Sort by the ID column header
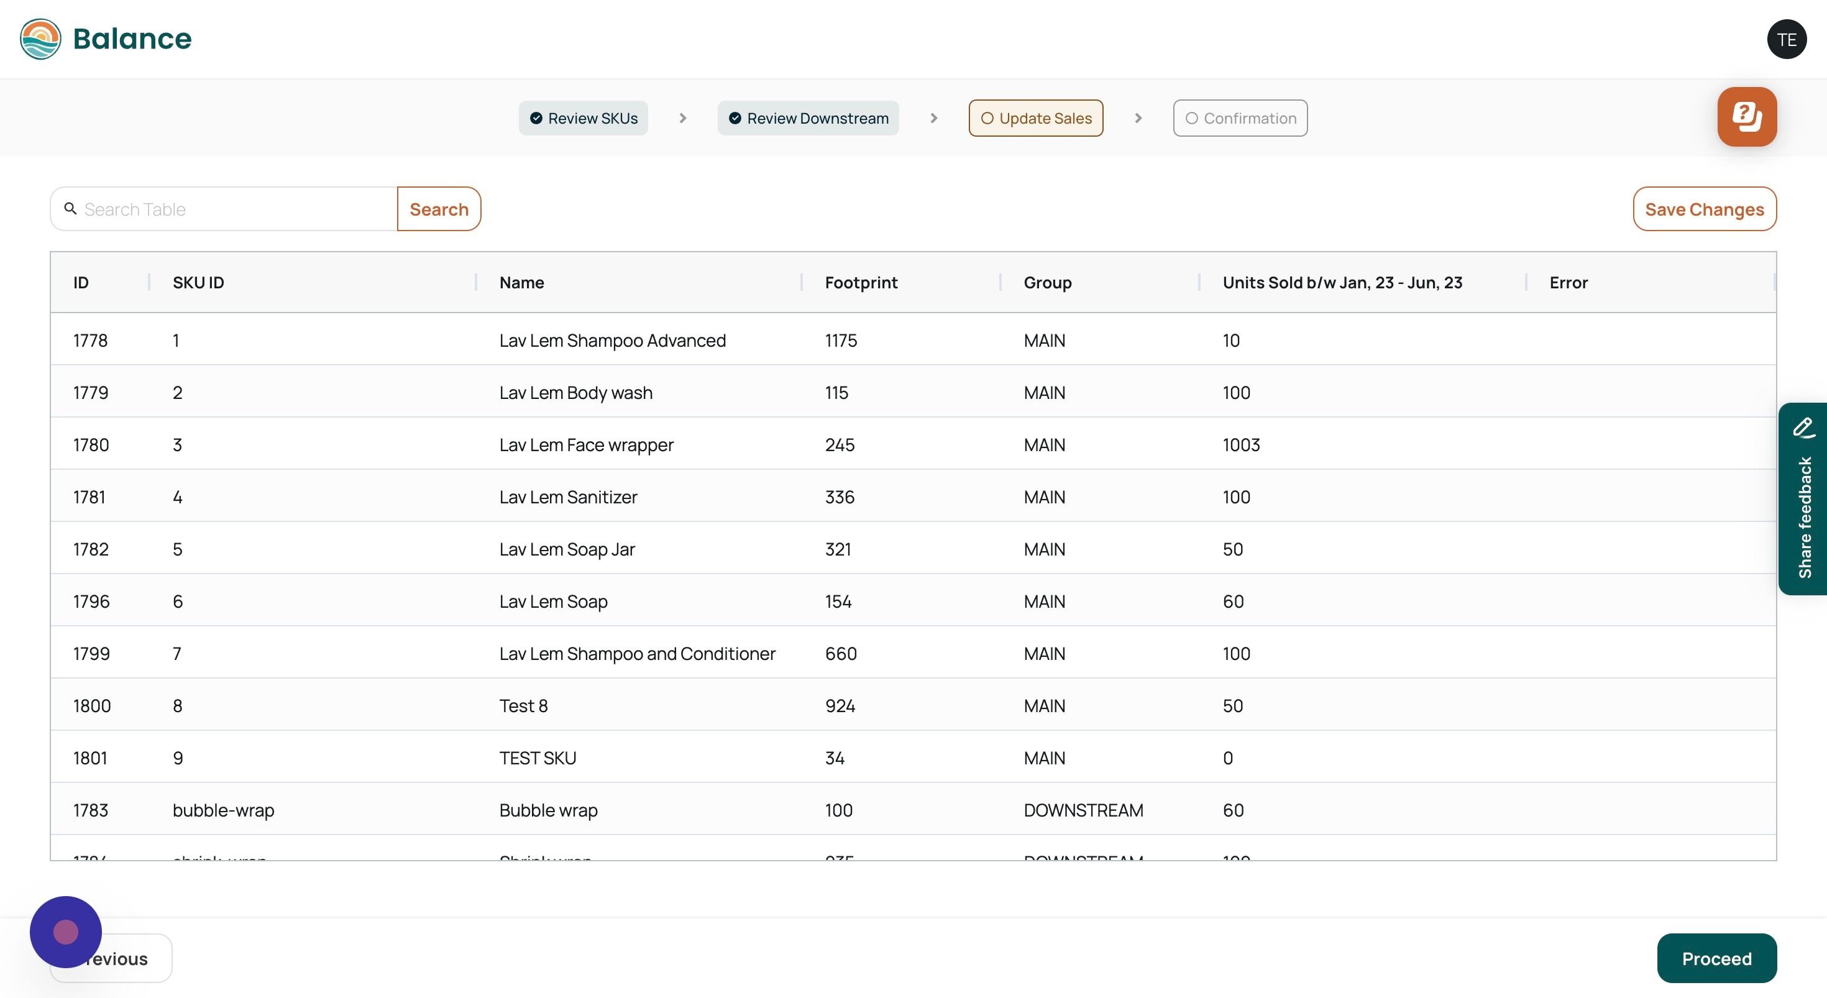The height and width of the screenshot is (998, 1827). [81, 282]
